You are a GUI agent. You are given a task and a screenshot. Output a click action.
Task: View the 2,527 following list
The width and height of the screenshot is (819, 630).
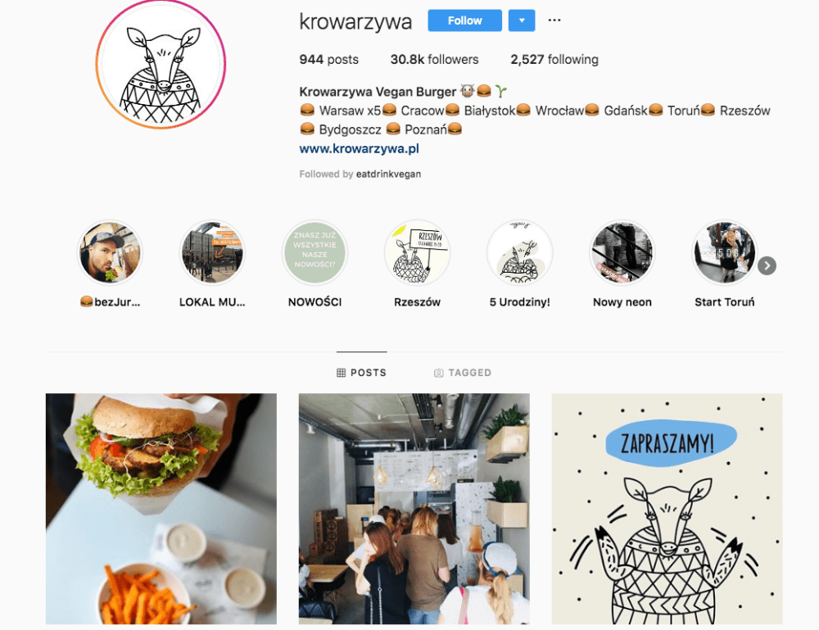[x=554, y=60]
